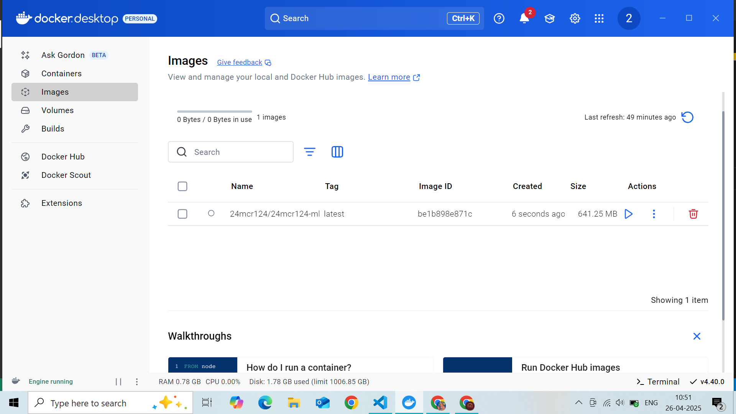Click the disk usage progress bar
The width and height of the screenshot is (736, 414).
[x=215, y=112]
